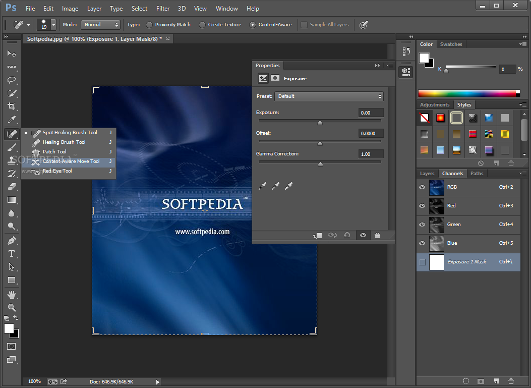
Task: Open the Mode dropdown set to Normal
Action: (x=100, y=25)
